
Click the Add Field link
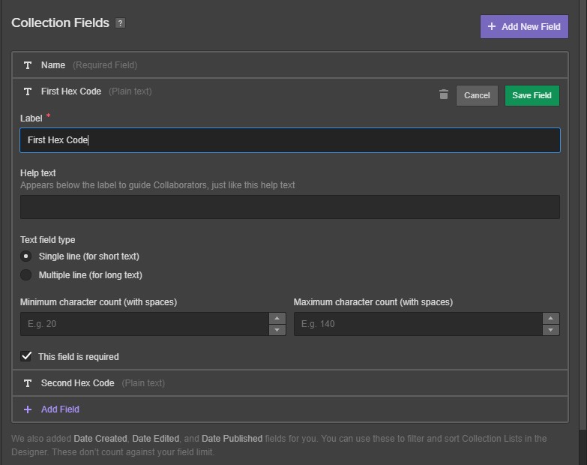60,409
